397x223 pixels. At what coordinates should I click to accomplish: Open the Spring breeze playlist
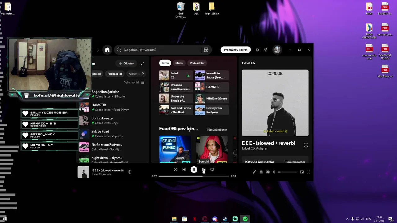click(113, 120)
